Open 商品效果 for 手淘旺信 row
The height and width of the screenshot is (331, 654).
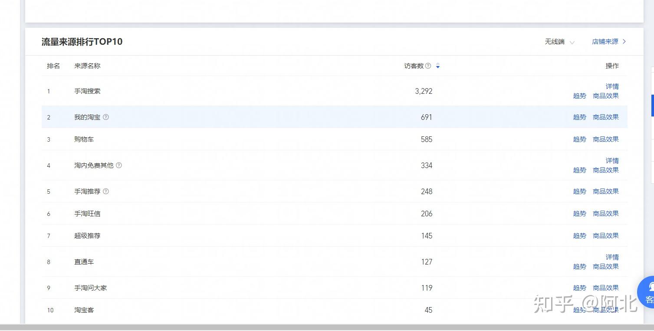point(606,214)
